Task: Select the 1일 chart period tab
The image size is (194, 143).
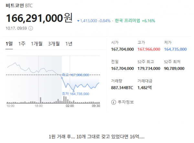Action: click(x=9, y=44)
